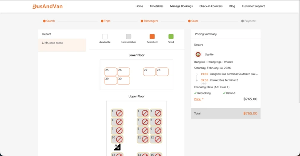Viewport: 300px width, 156px height.
Task: Click unavailable seat 4 icon
Action: click(x=119, y=122)
